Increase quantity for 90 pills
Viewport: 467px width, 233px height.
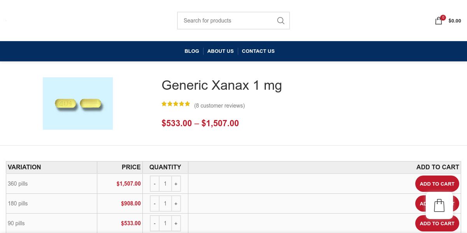(x=176, y=223)
